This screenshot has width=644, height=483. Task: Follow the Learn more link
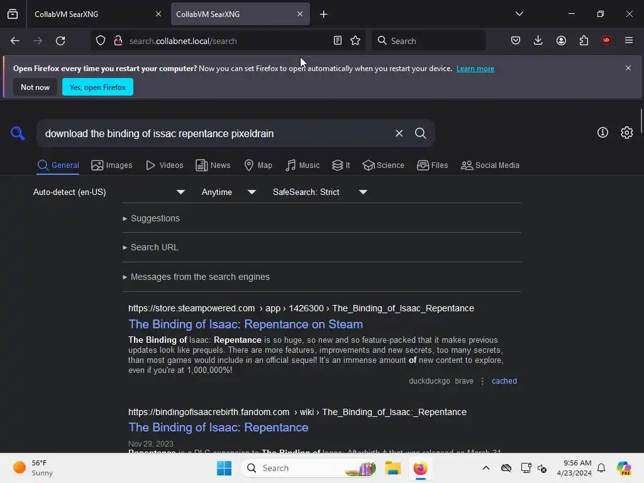point(475,69)
